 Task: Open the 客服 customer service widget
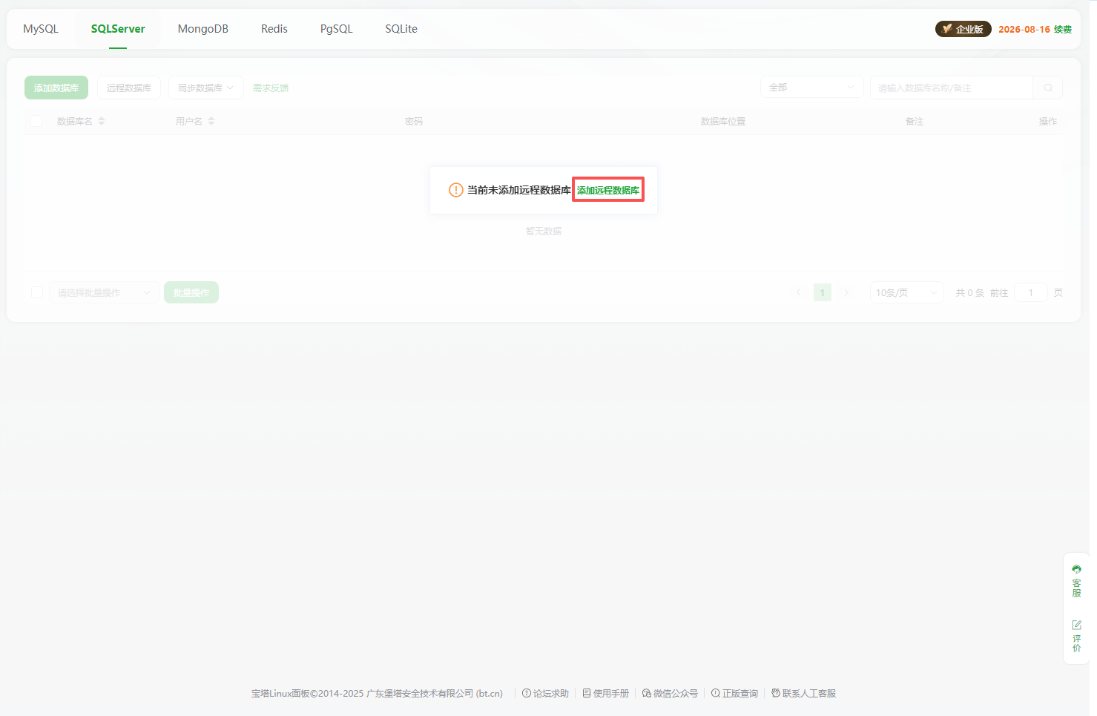point(1076,580)
